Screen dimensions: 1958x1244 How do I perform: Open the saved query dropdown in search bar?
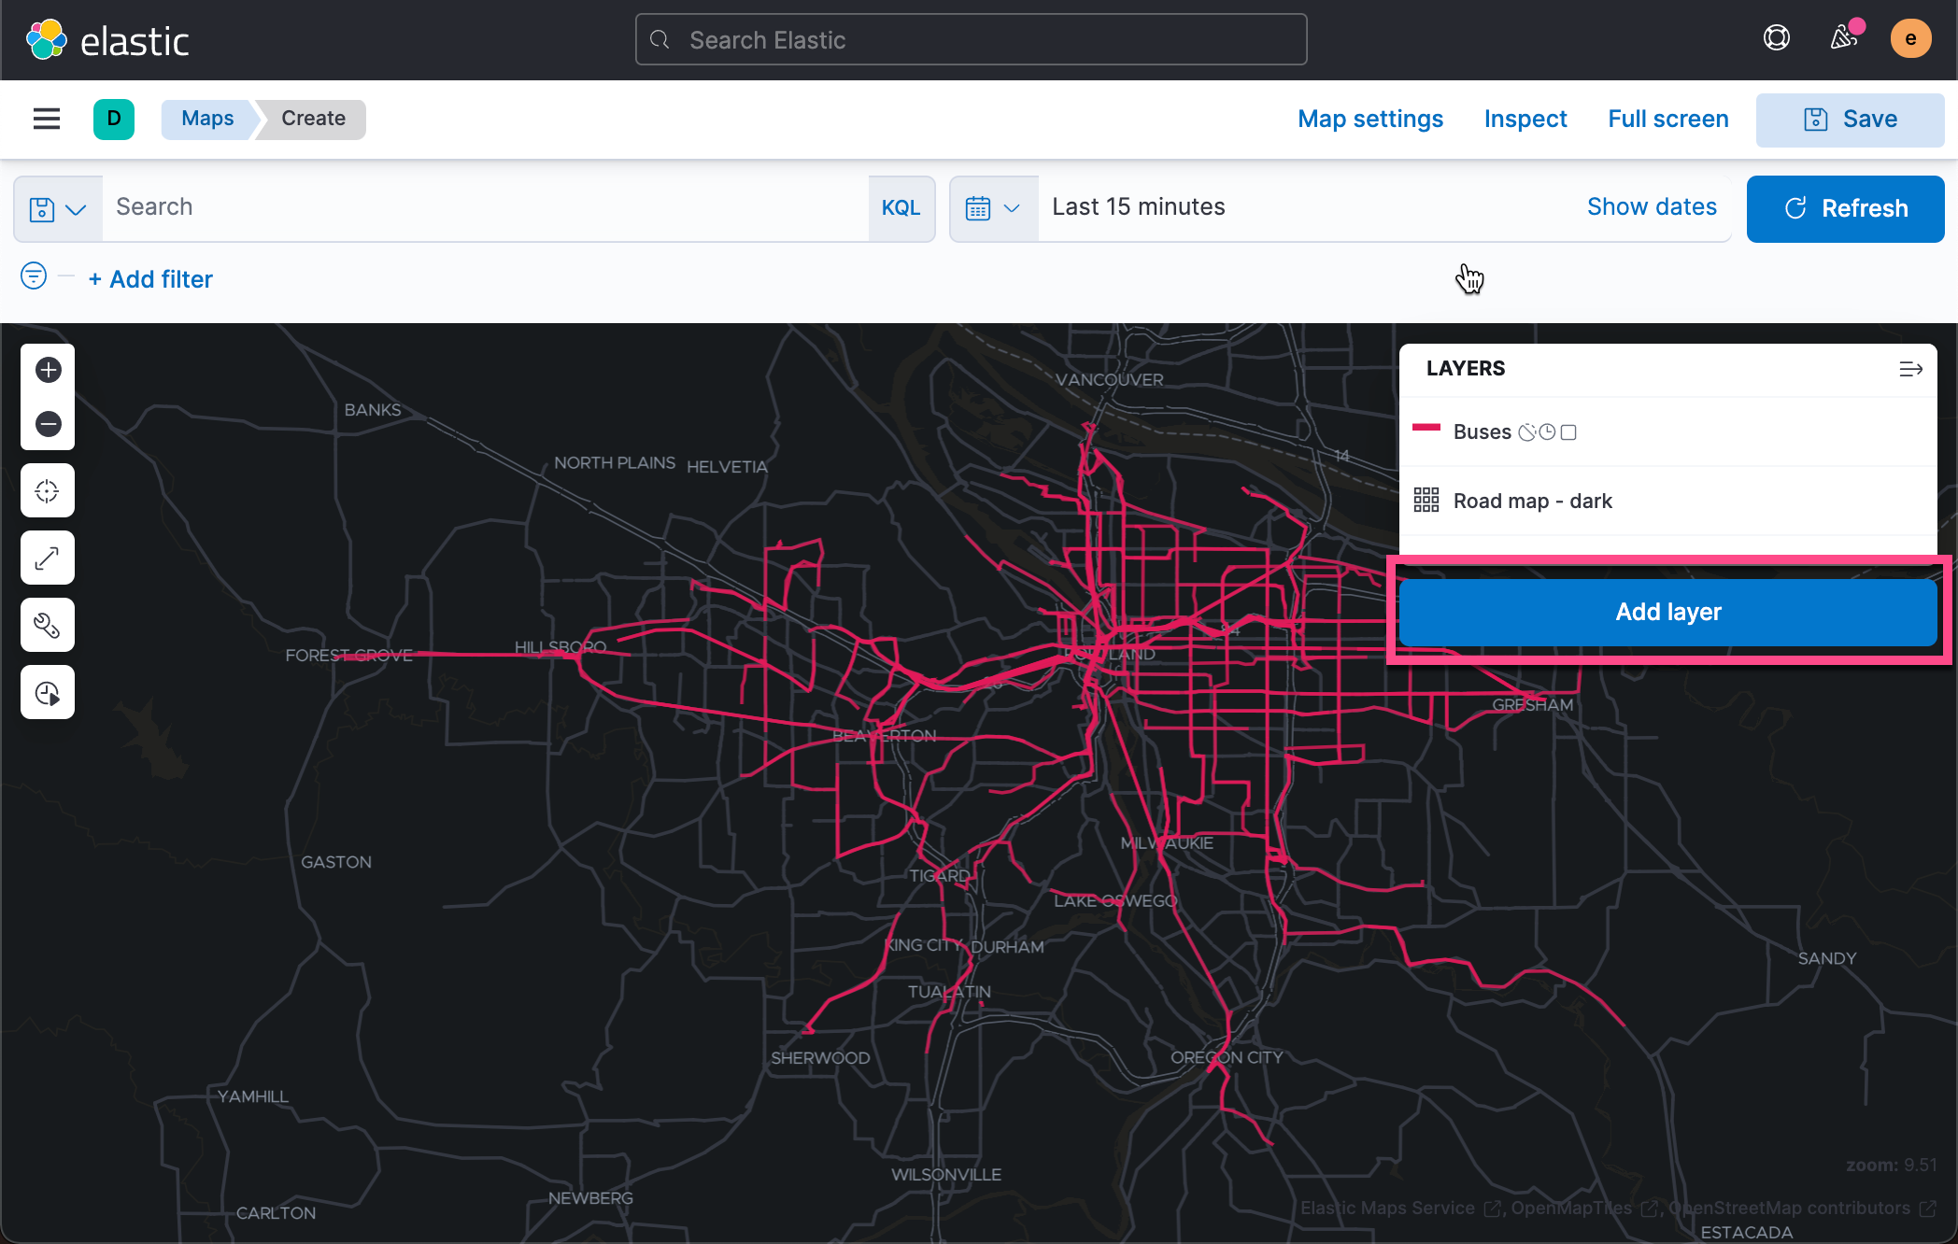point(58,208)
